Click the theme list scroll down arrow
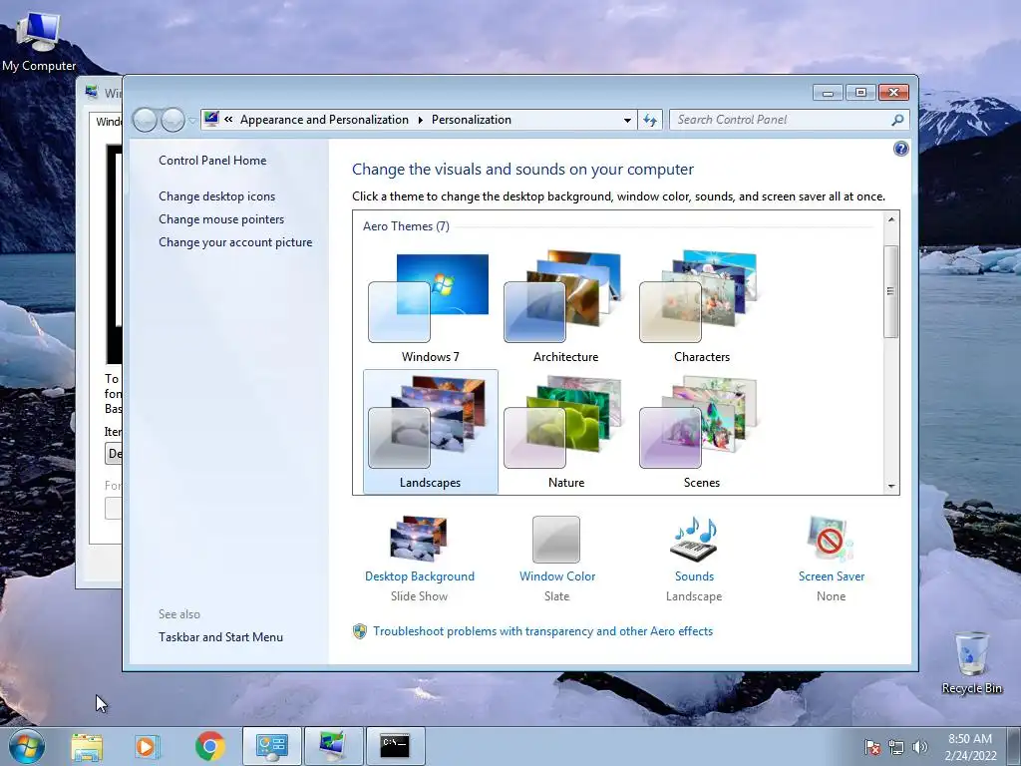 890,486
